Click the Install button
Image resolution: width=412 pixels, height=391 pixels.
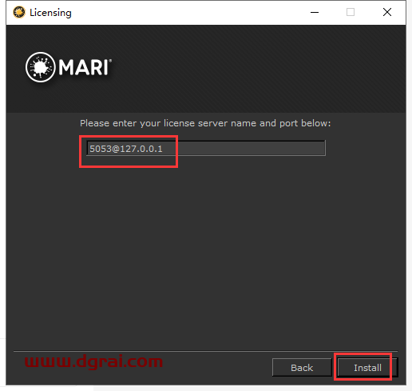(367, 368)
